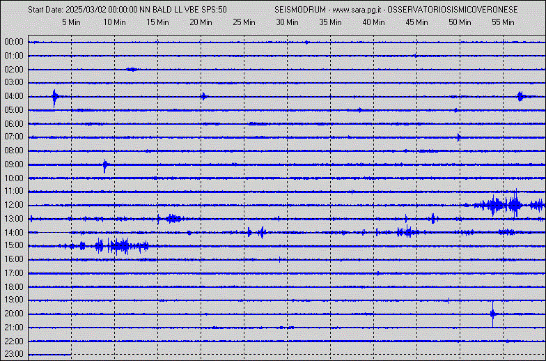Image resolution: width=546 pixels, height=361 pixels.
Task: Click the Start Date 2025/03/02 text
Action: [83, 10]
